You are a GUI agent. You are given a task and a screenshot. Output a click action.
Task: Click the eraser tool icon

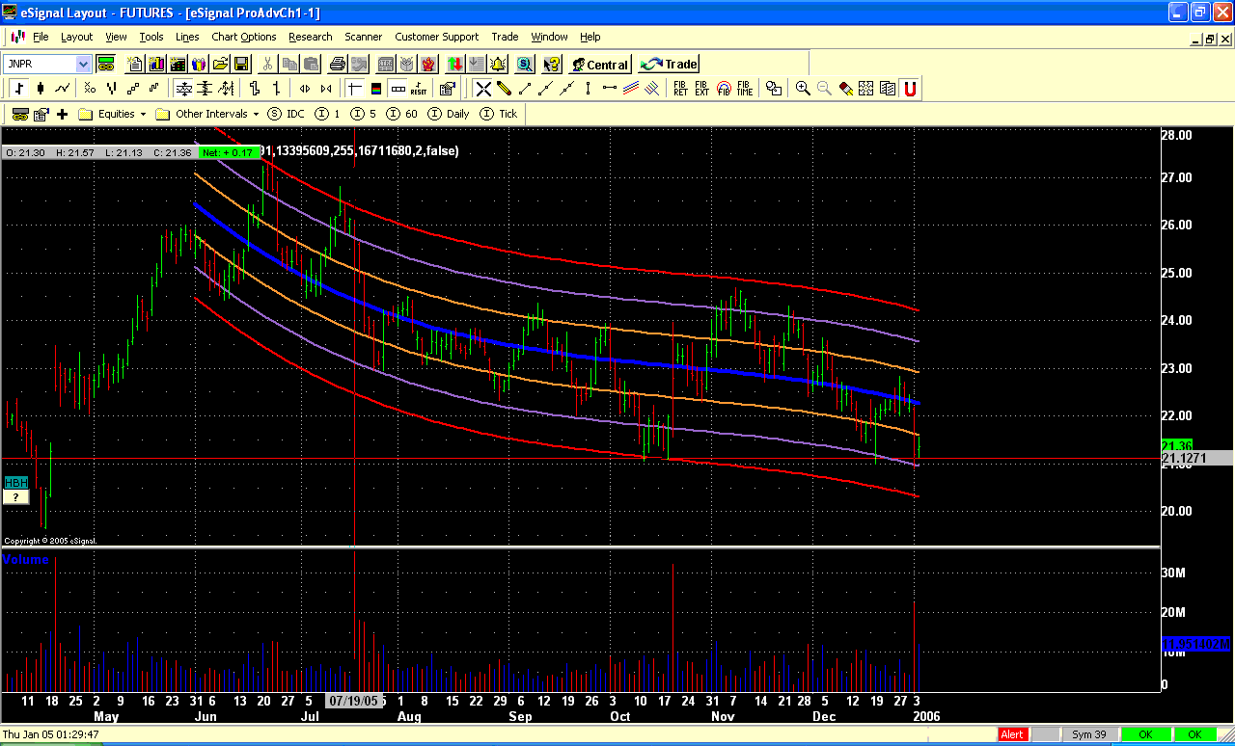845,89
